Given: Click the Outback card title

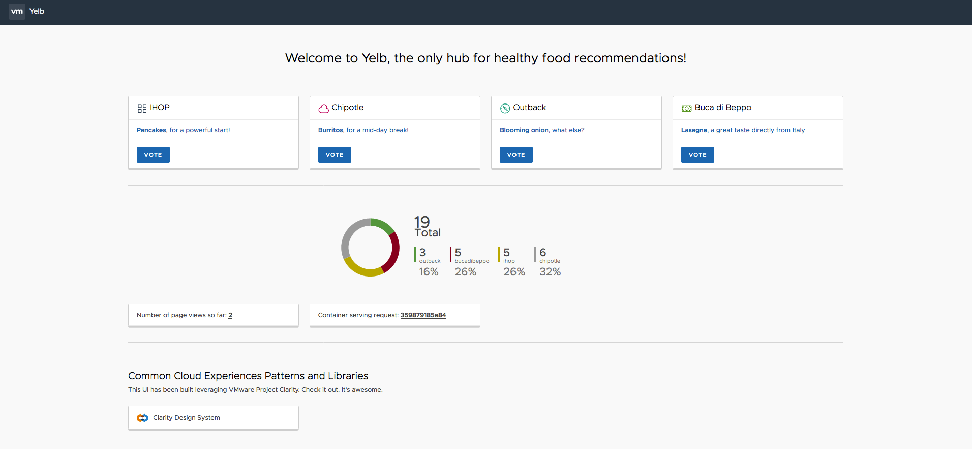Looking at the screenshot, I should point(530,108).
